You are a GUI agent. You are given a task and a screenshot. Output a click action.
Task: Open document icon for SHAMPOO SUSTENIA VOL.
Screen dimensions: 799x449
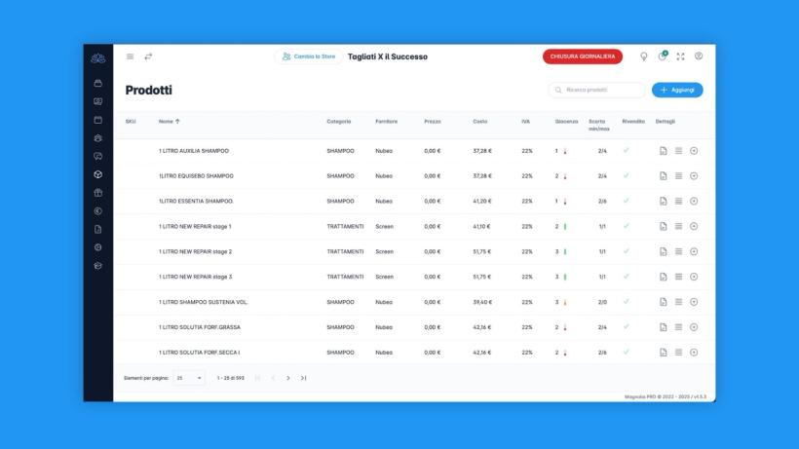663,302
